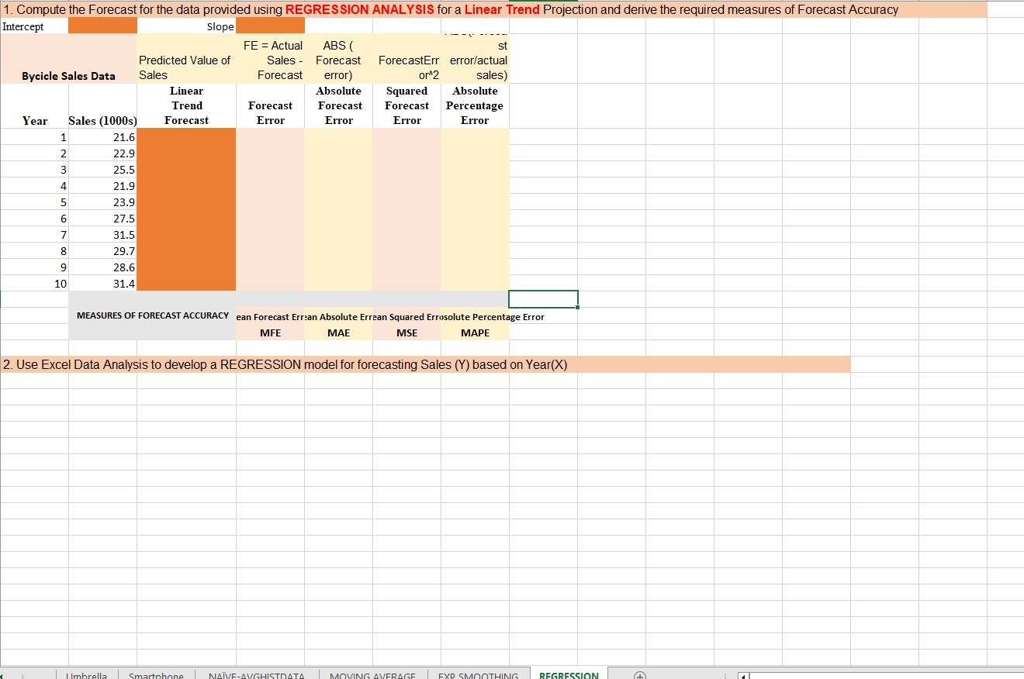Image resolution: width=1024 pixels, height=679 pixels.
Task: Click the MFE cell under Mean Forecast Error
Action: coord(269,333)
